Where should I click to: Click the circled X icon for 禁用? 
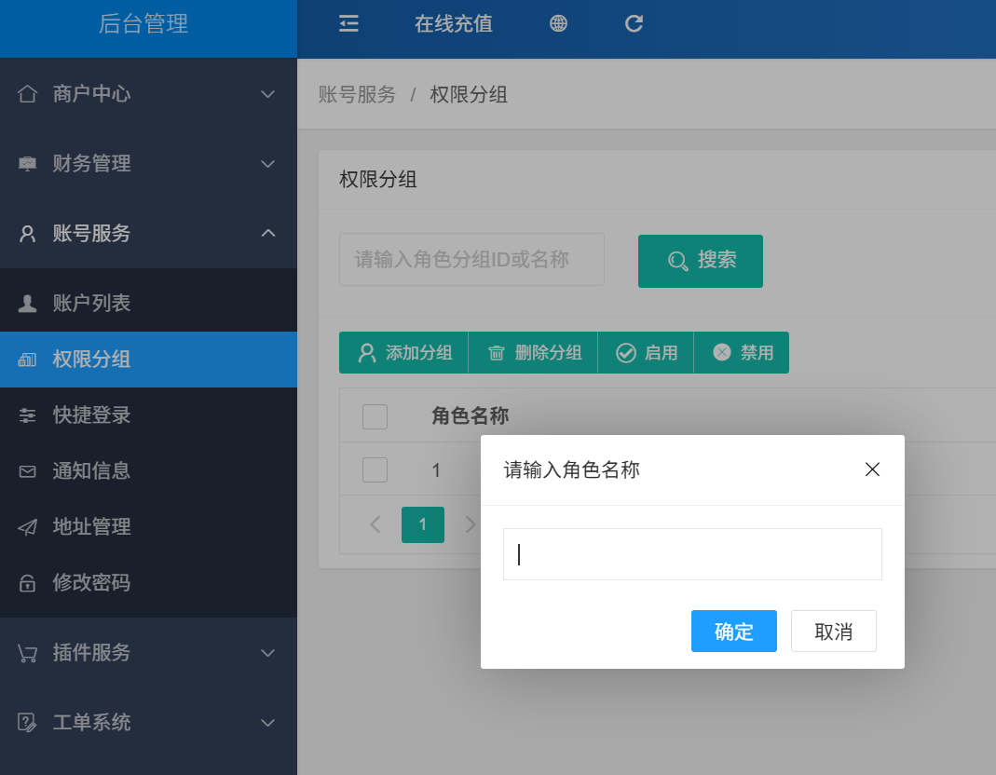click(x=722, y=352)
